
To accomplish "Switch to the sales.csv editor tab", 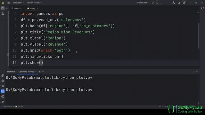I will coord(16,8).
